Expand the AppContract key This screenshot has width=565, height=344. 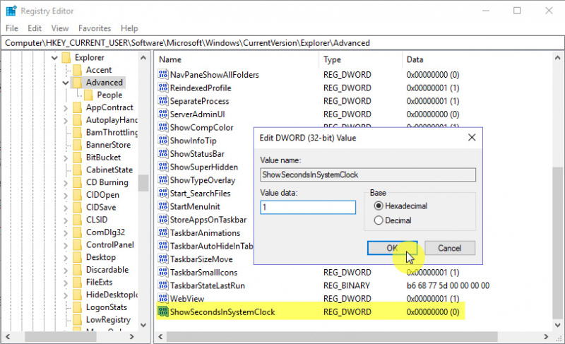(x=66, y=107)
